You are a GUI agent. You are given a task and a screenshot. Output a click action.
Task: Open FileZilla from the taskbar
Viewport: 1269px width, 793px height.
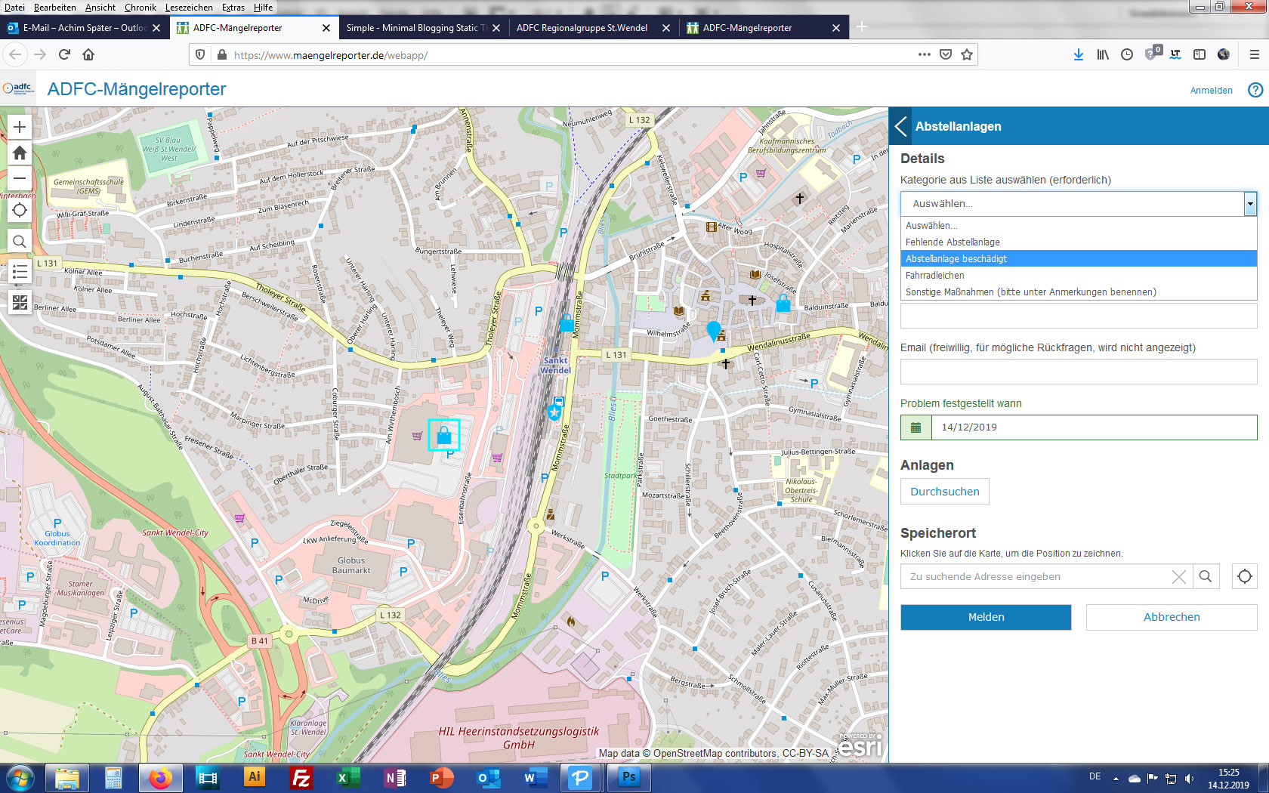301,778
